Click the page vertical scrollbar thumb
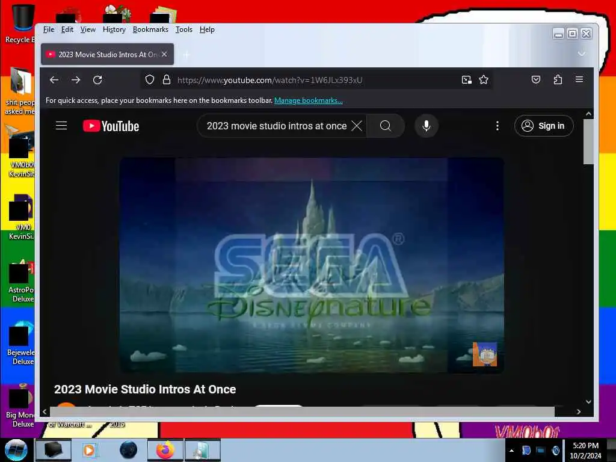This screenshot has width=616, height=462. (588, 141)
